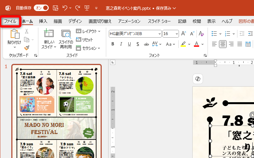Click the increase indent icon
Viewport: 254px width, 158px height.
click(250, 34)
